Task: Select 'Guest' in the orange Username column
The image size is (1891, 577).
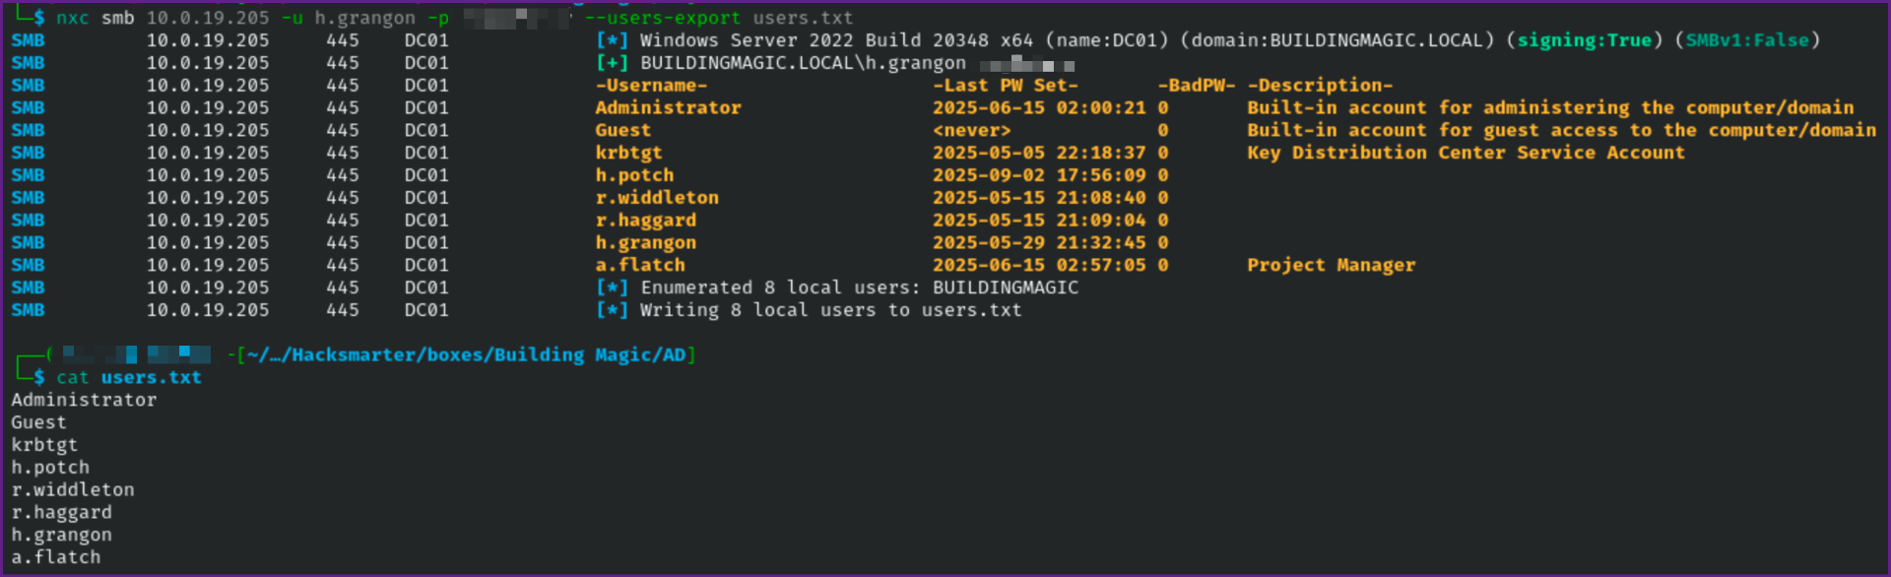Action: (x=622, y=131)
